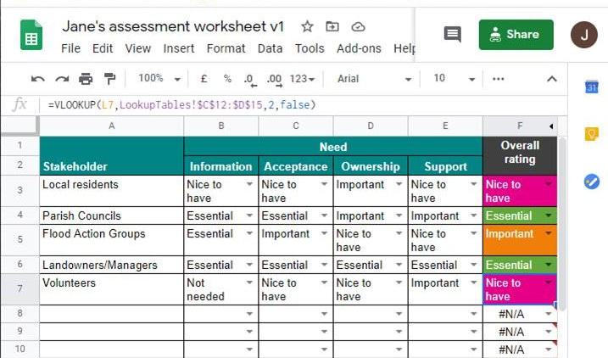Expand the zoom 100% dropdown

(x=156, y=79)
